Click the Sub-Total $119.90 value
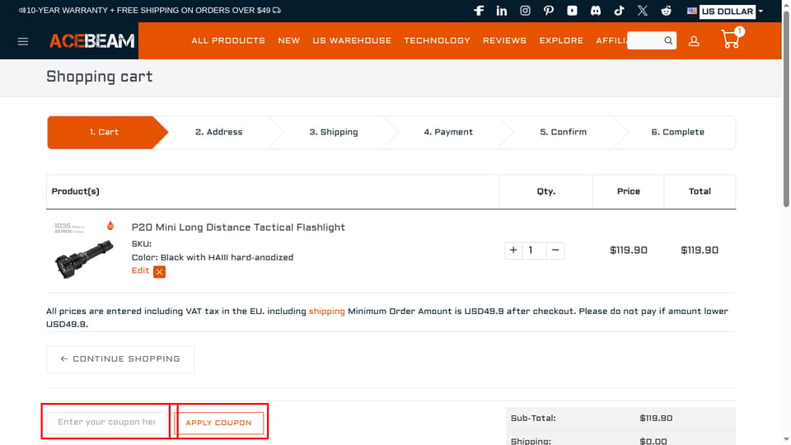The width and height of the screenshot is (791, 445). click(656, 419)
